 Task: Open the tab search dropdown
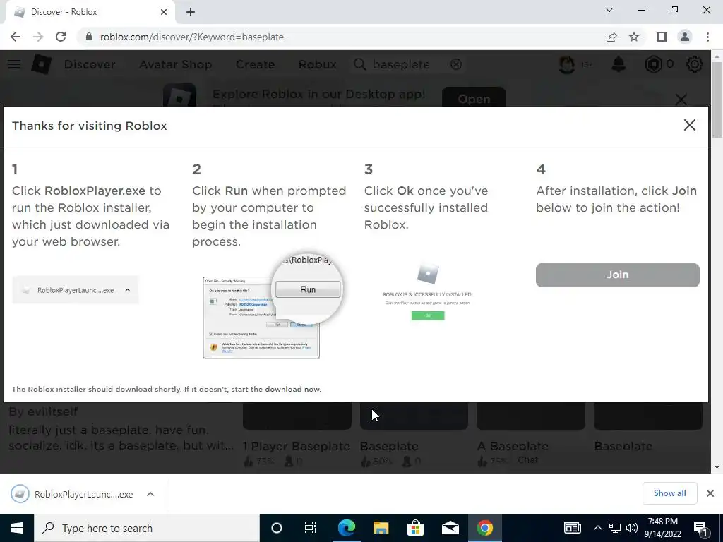[609, 10]
